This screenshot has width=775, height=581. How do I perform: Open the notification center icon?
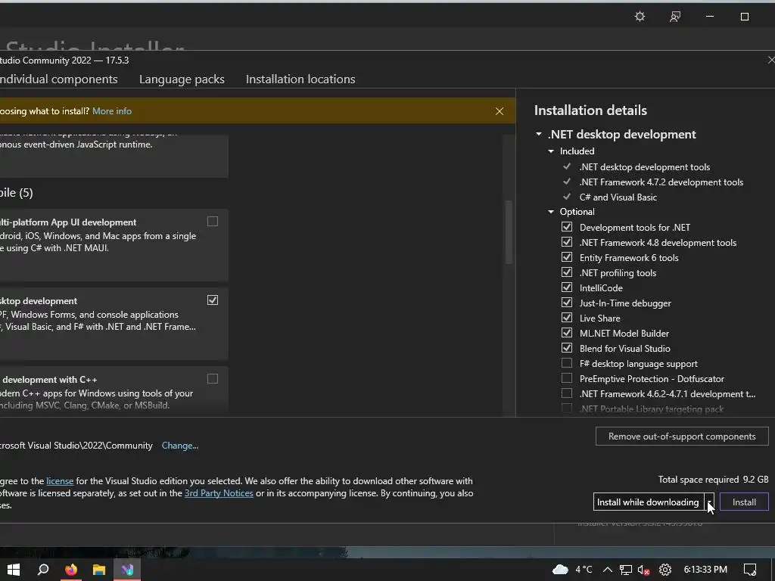tap(750, 570)
